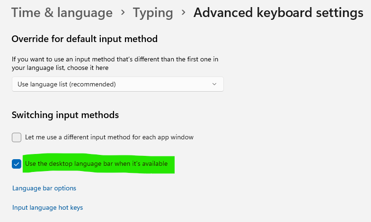Click the chevron arrow in the input method dropdown
Screen dimensions: 371x222
point(214,84)
